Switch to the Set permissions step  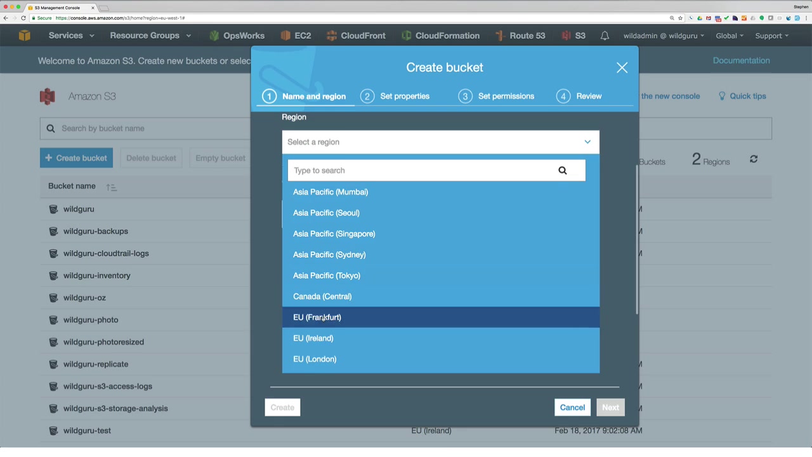coord(497,96)
